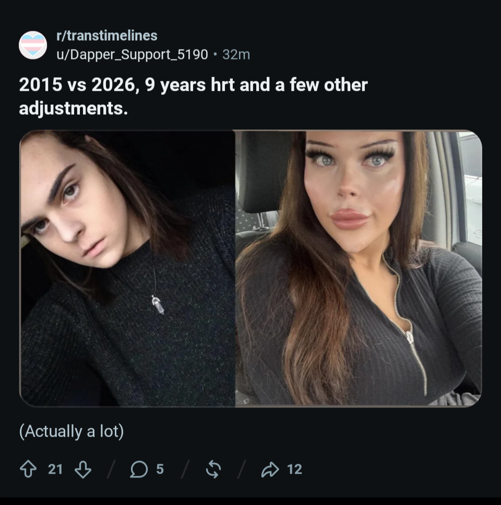
Task: Downvote the post with the down arrow
Action: click(x=83, y=469)
